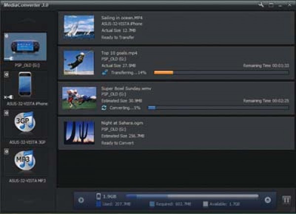Open settings with the wrench icon
Image resolution: width=296 pixels, height=214 pixels.
click(261, 4)
